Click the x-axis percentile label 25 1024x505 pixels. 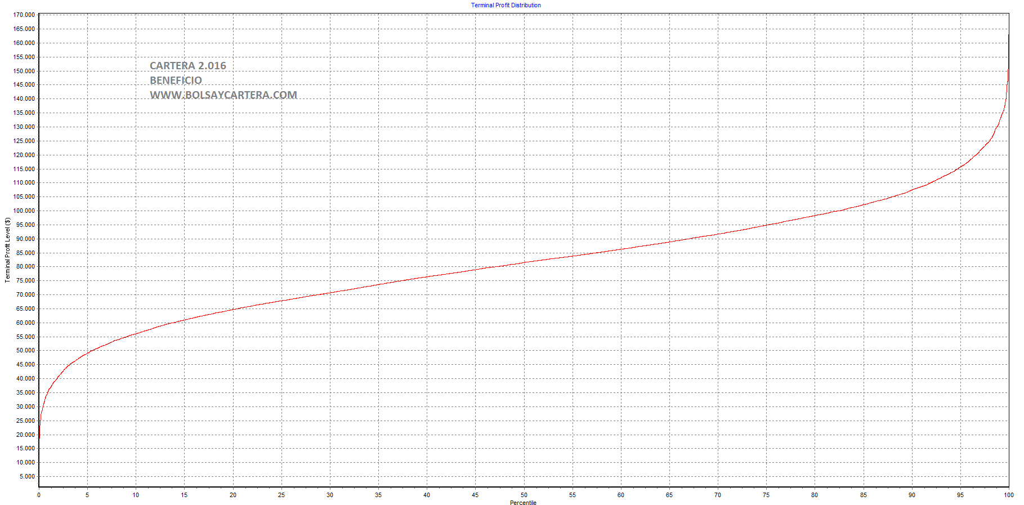(x=281, y=495)
